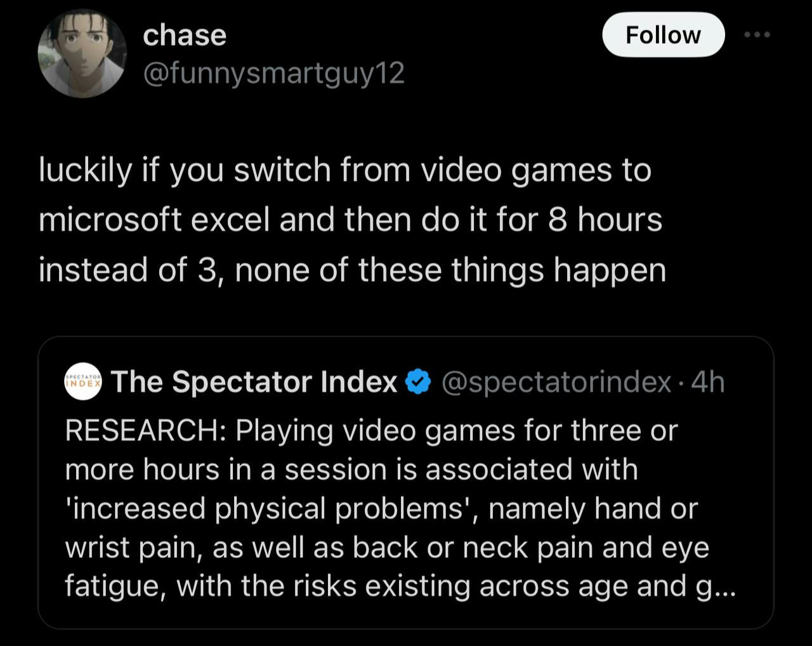Click the 4h timestamp on quoted post

(708, 382)
